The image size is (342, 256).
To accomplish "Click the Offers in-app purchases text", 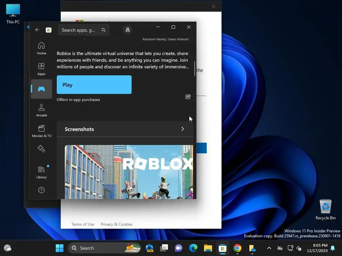I will click(x=78, y=99).
